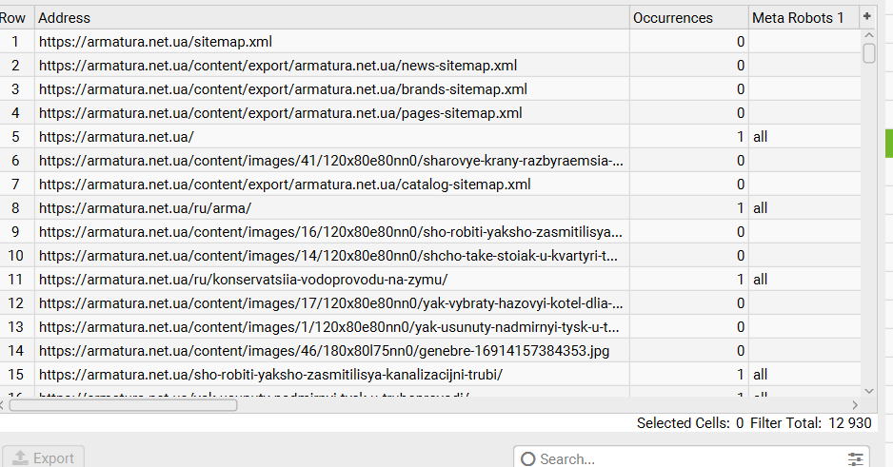
Task: Click the magnifier icon in the search box
Action: (x=528, y=458)
